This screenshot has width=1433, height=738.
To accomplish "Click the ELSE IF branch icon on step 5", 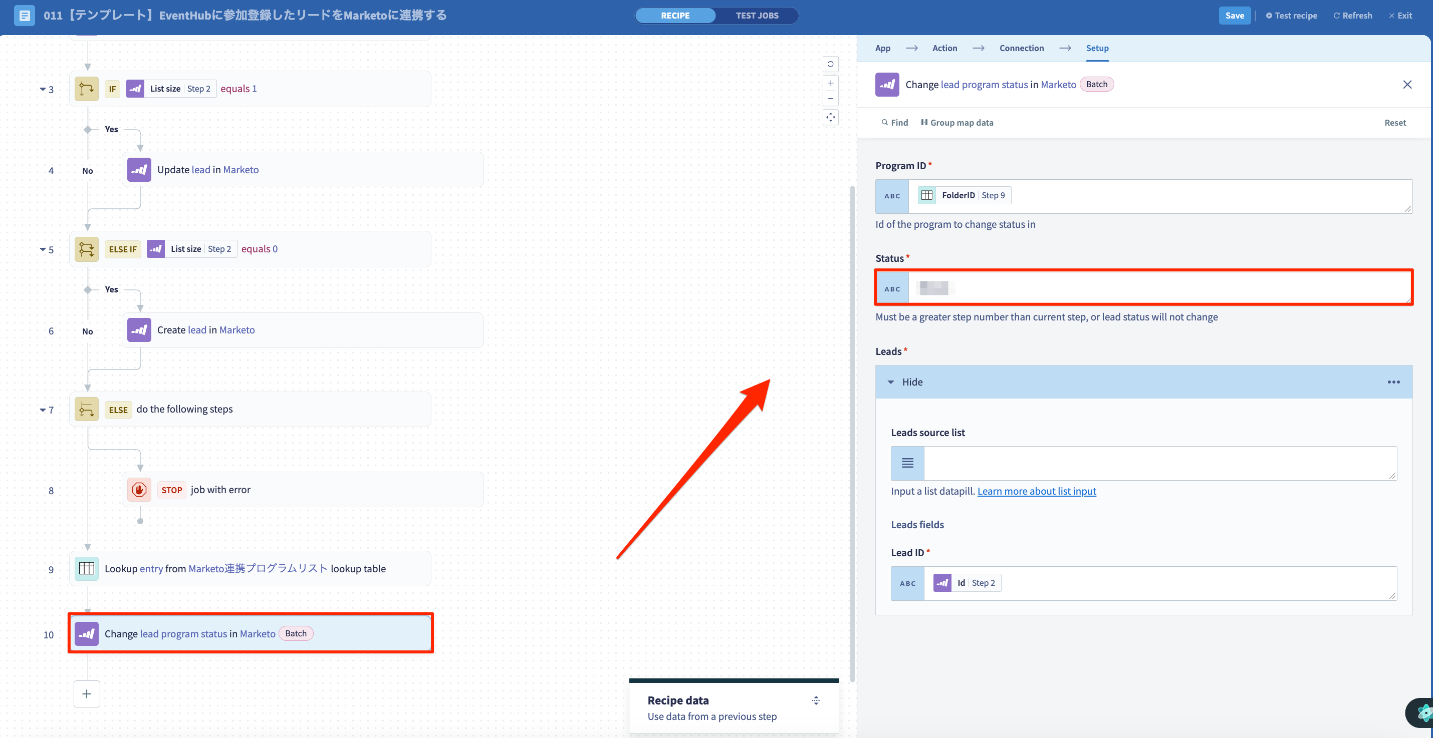I will pyautogui.click(x=86, y=249).
